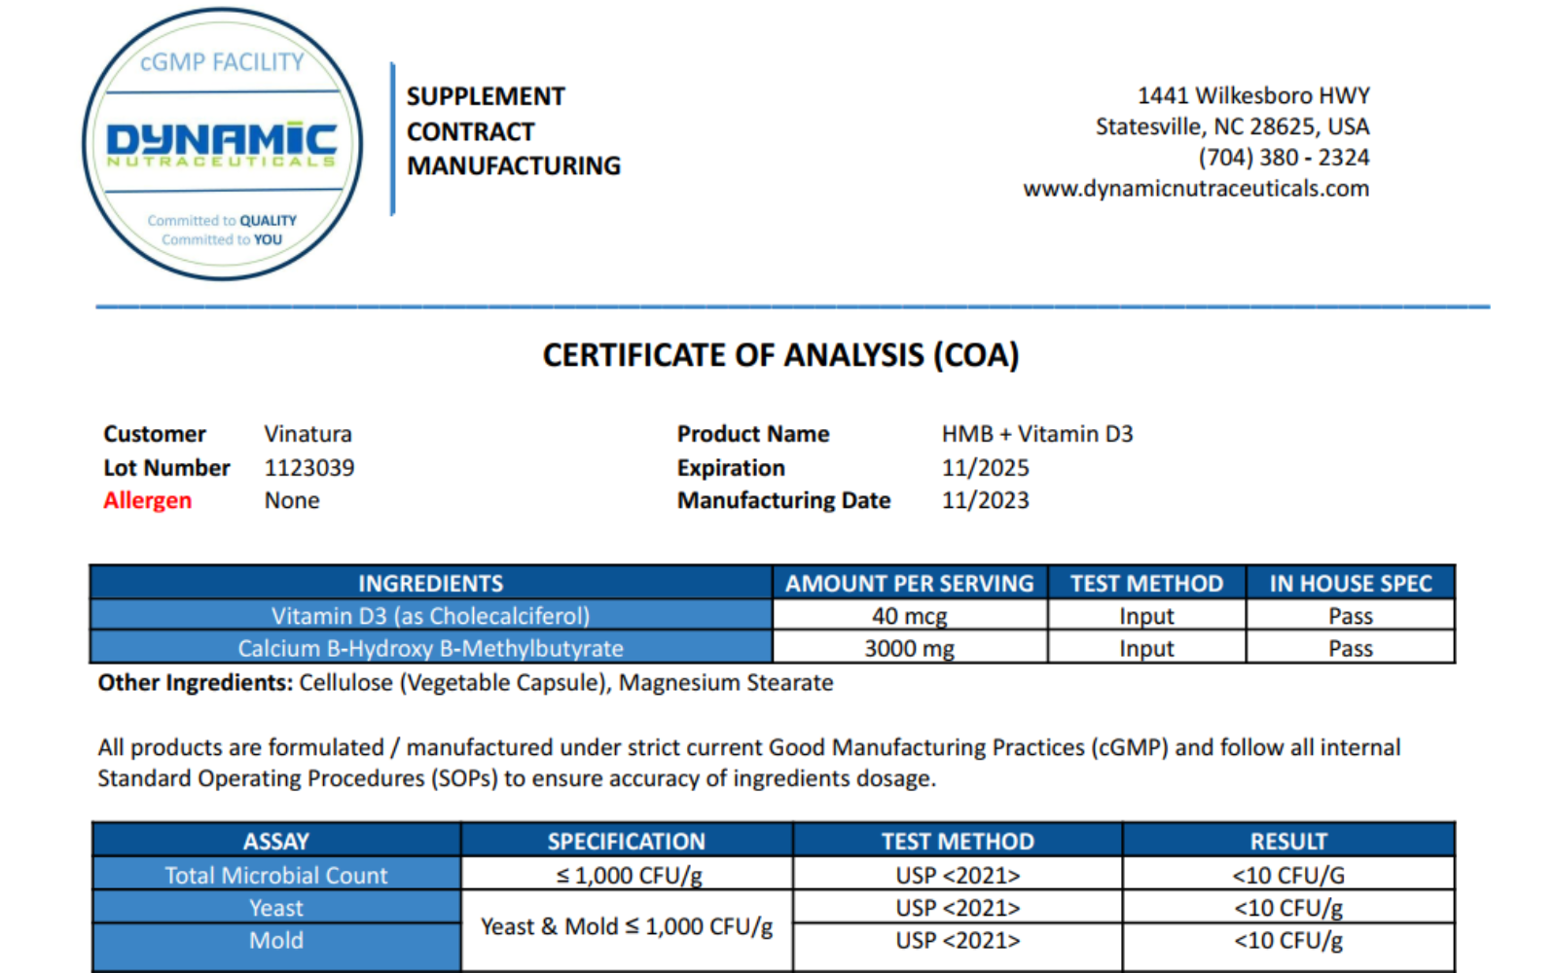Click the 3000 mg amount cell

pos(910,648)
